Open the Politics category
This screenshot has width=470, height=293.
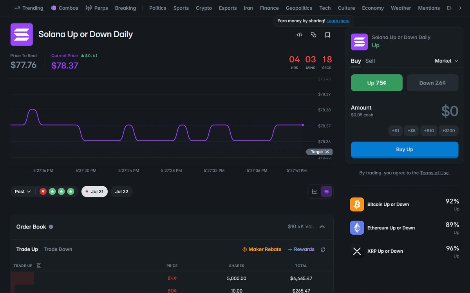tap(158, 8)
